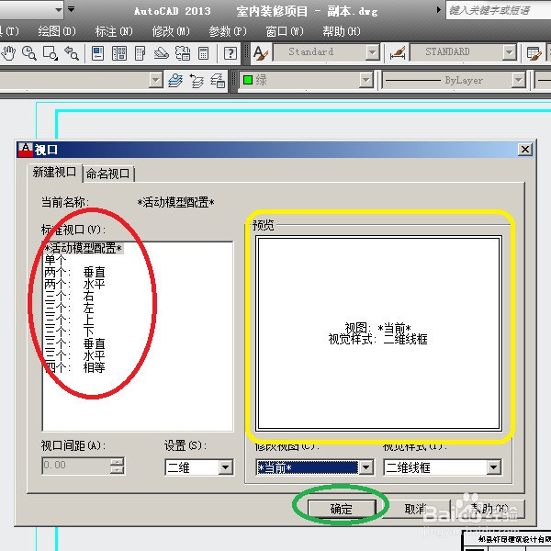
Task: Click the 预览 viewport preview pane
Action: pos(378,333)
